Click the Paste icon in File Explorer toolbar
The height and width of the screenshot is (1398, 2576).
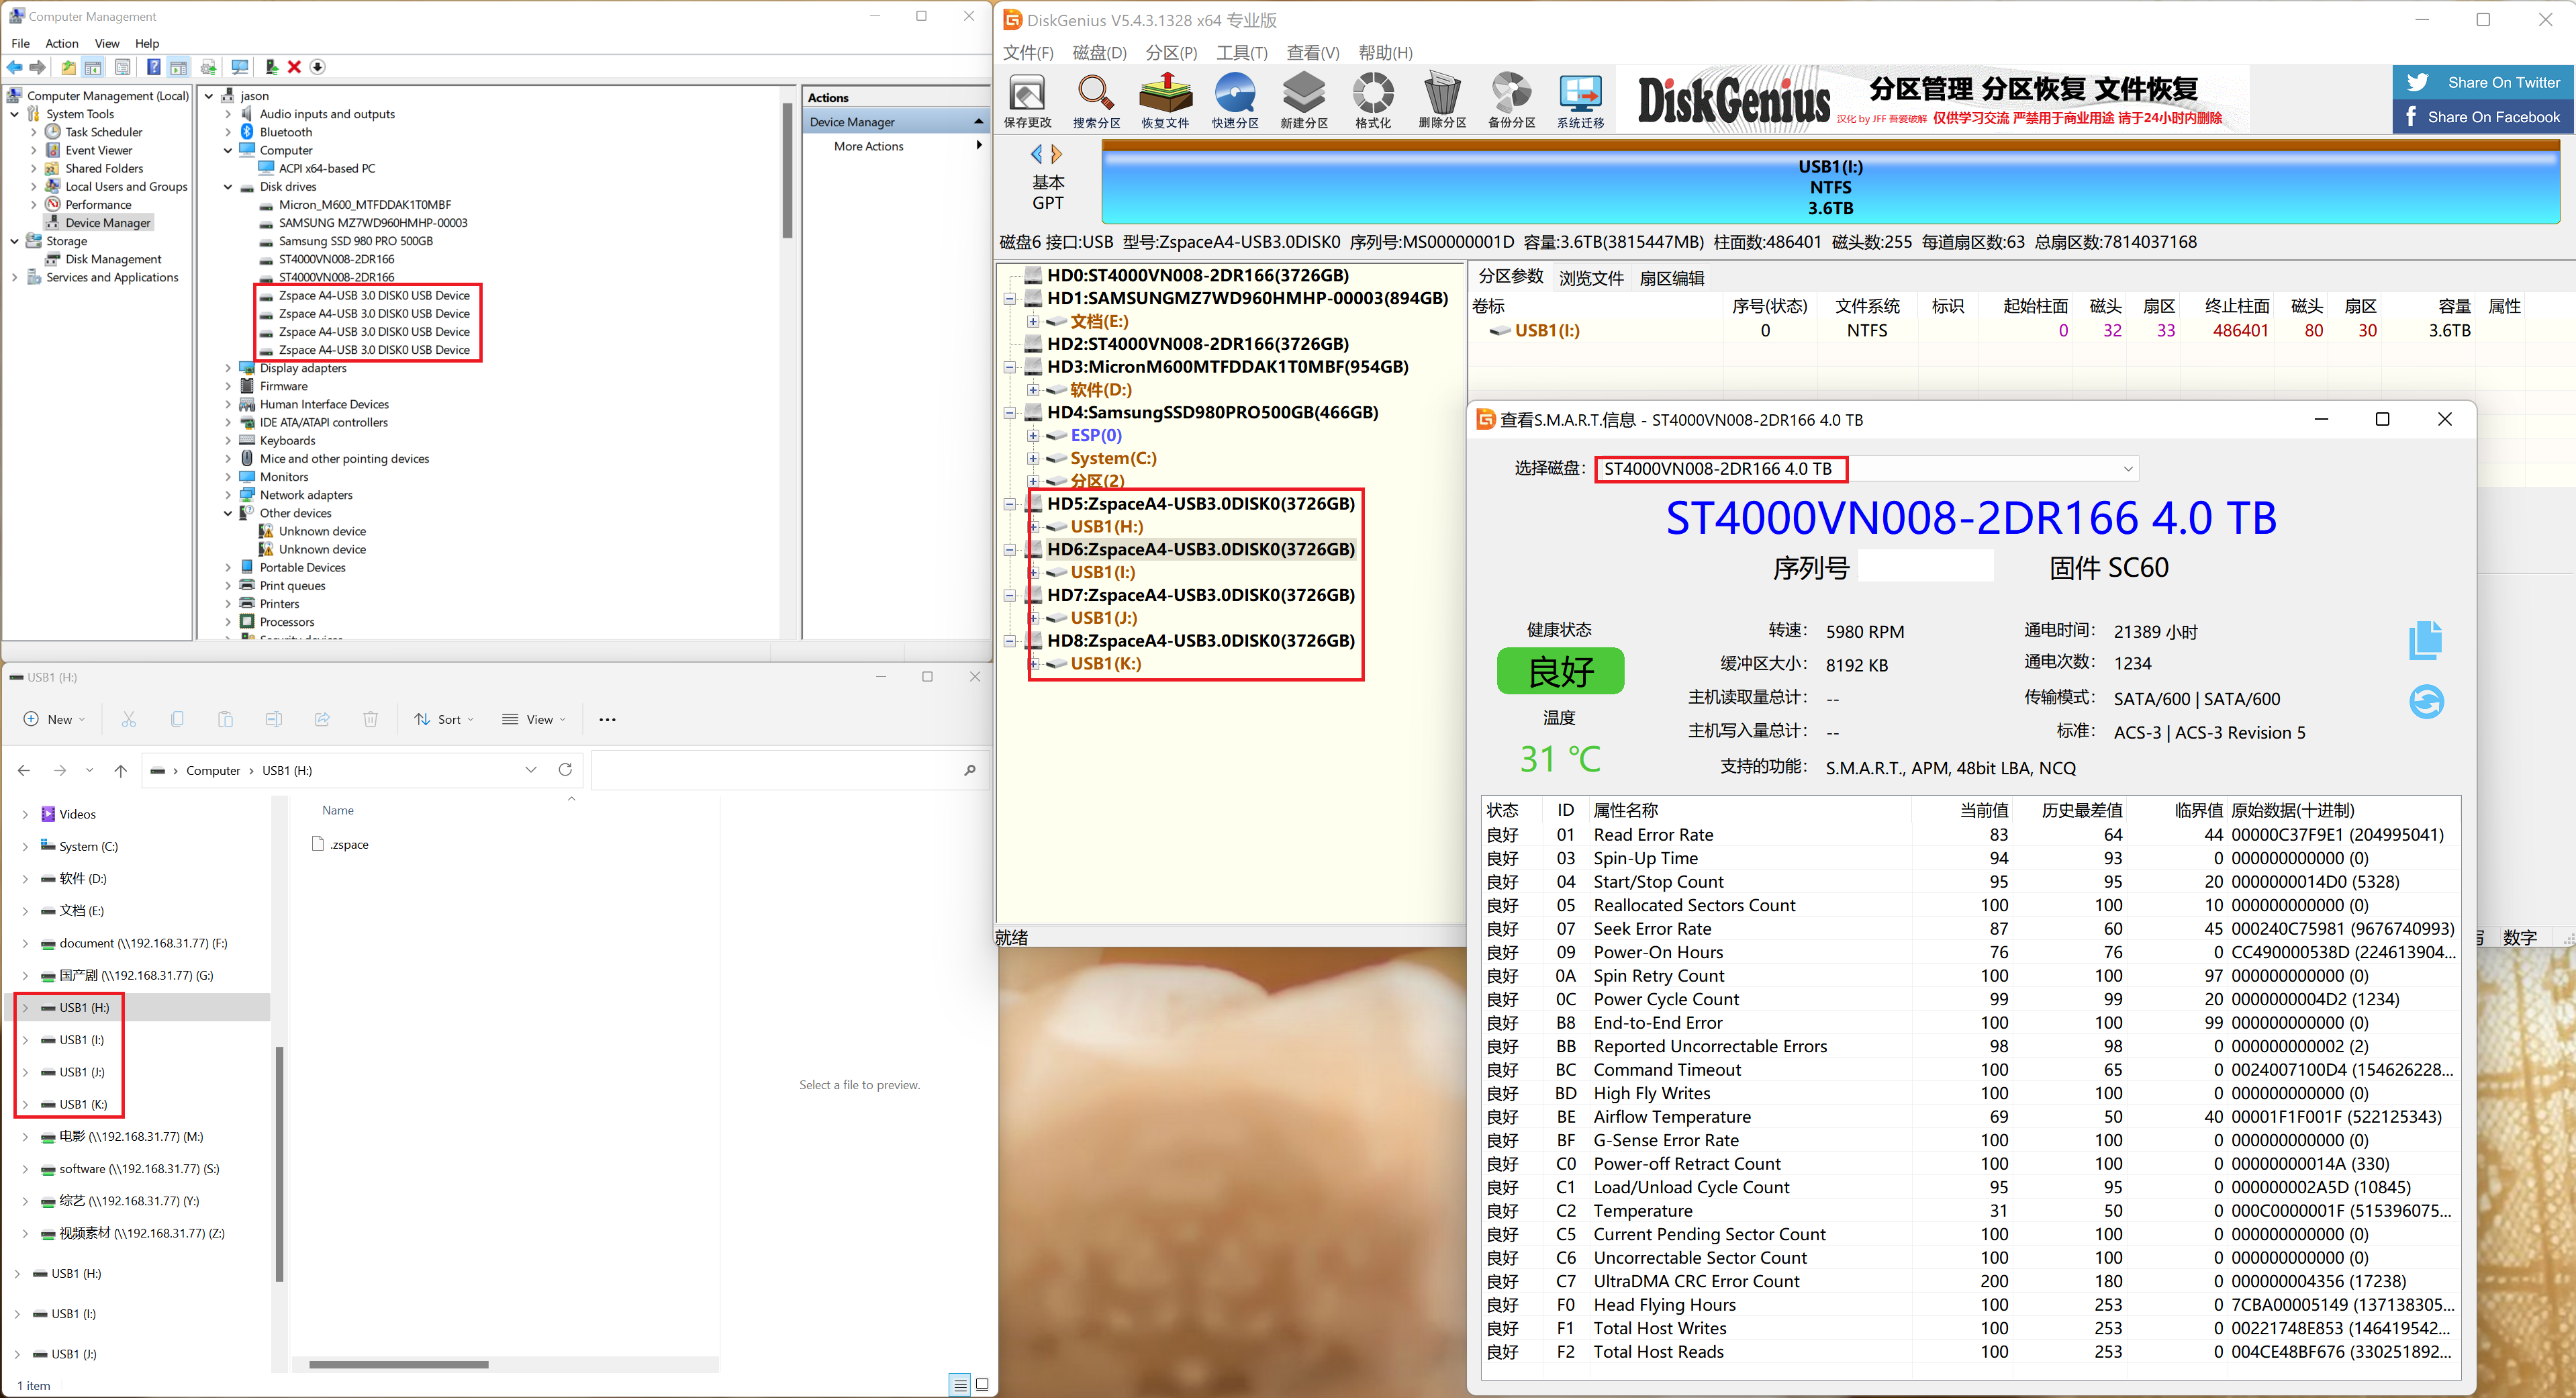click(x=225, y=719)
